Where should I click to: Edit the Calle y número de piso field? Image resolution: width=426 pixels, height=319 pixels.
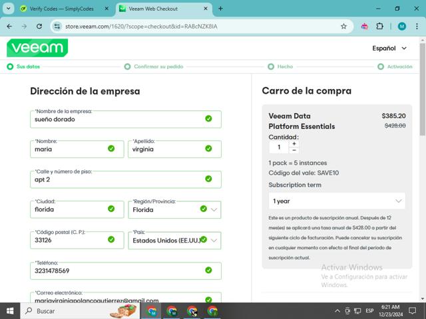[x=126, y=179]
